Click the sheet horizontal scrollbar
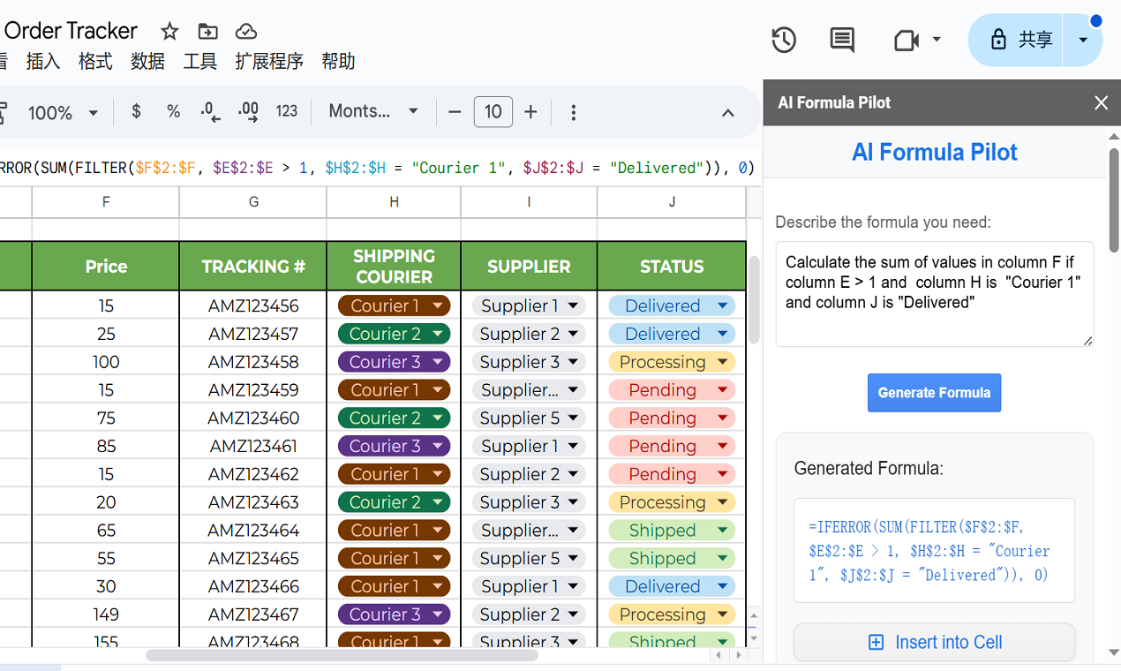This screenshot has width=1121, height=671. (x=342, y=655)
